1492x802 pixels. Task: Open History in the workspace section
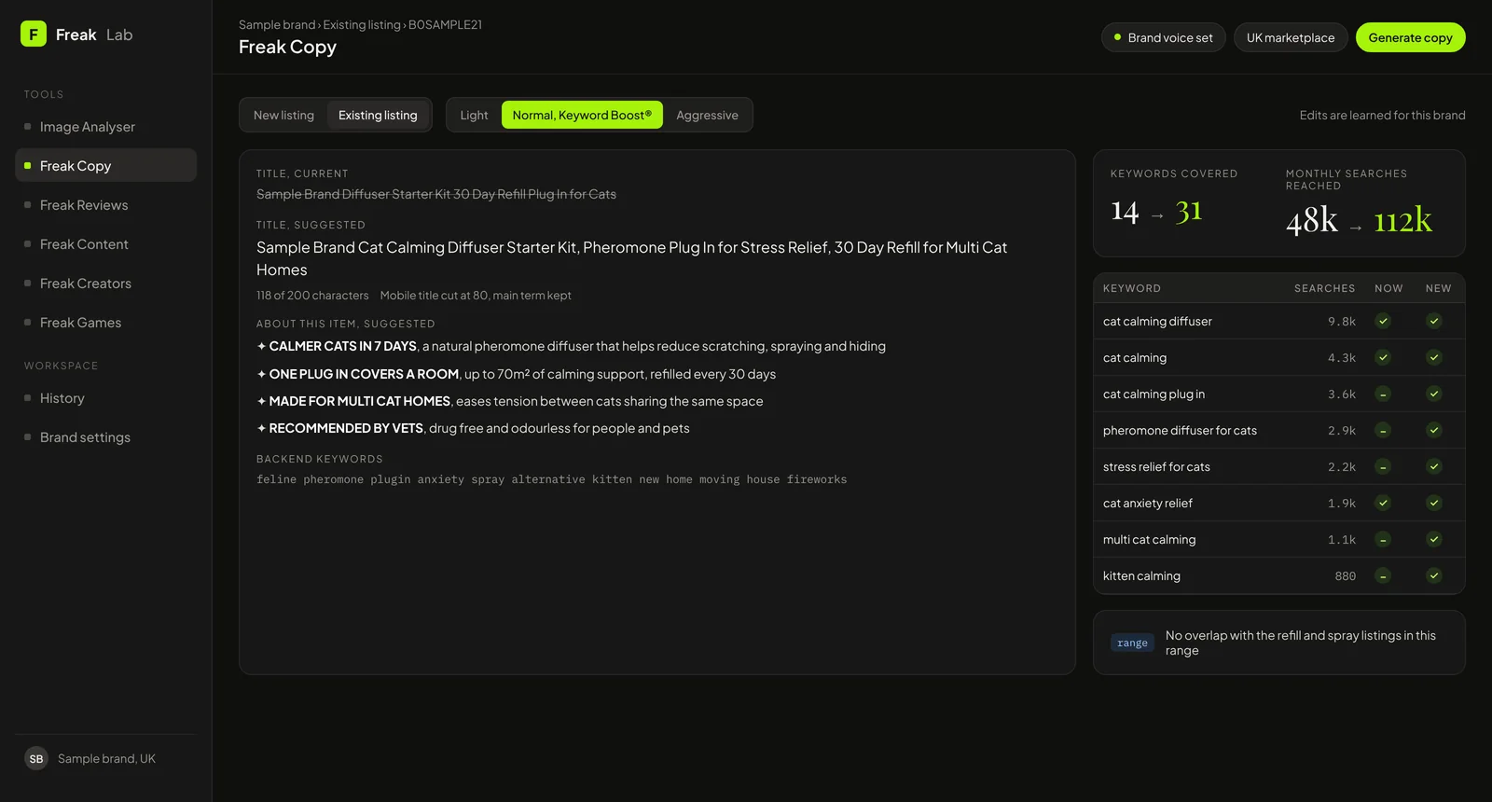(105, 398)
